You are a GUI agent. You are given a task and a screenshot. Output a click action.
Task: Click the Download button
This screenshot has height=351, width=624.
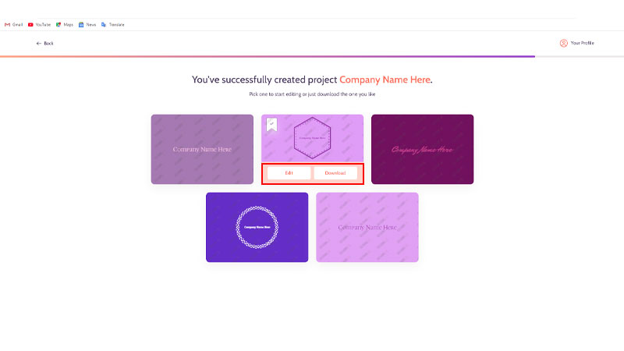click(x=335, y=173)
